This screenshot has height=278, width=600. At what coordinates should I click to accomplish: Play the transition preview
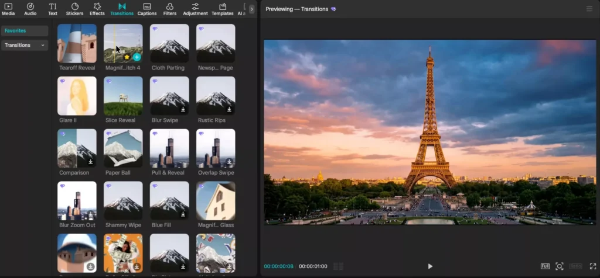429,266
